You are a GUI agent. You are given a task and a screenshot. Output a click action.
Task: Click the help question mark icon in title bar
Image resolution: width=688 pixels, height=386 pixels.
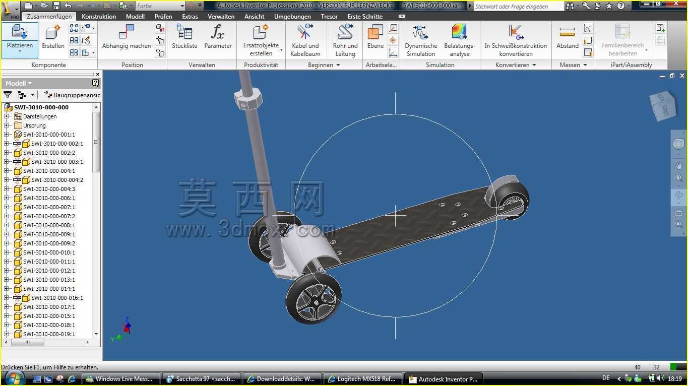pyautogui.click(x=621, y=6)
